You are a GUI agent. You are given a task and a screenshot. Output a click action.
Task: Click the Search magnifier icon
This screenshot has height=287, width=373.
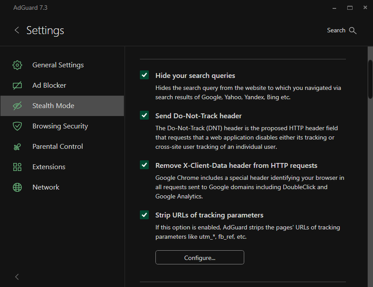point(353,31)
